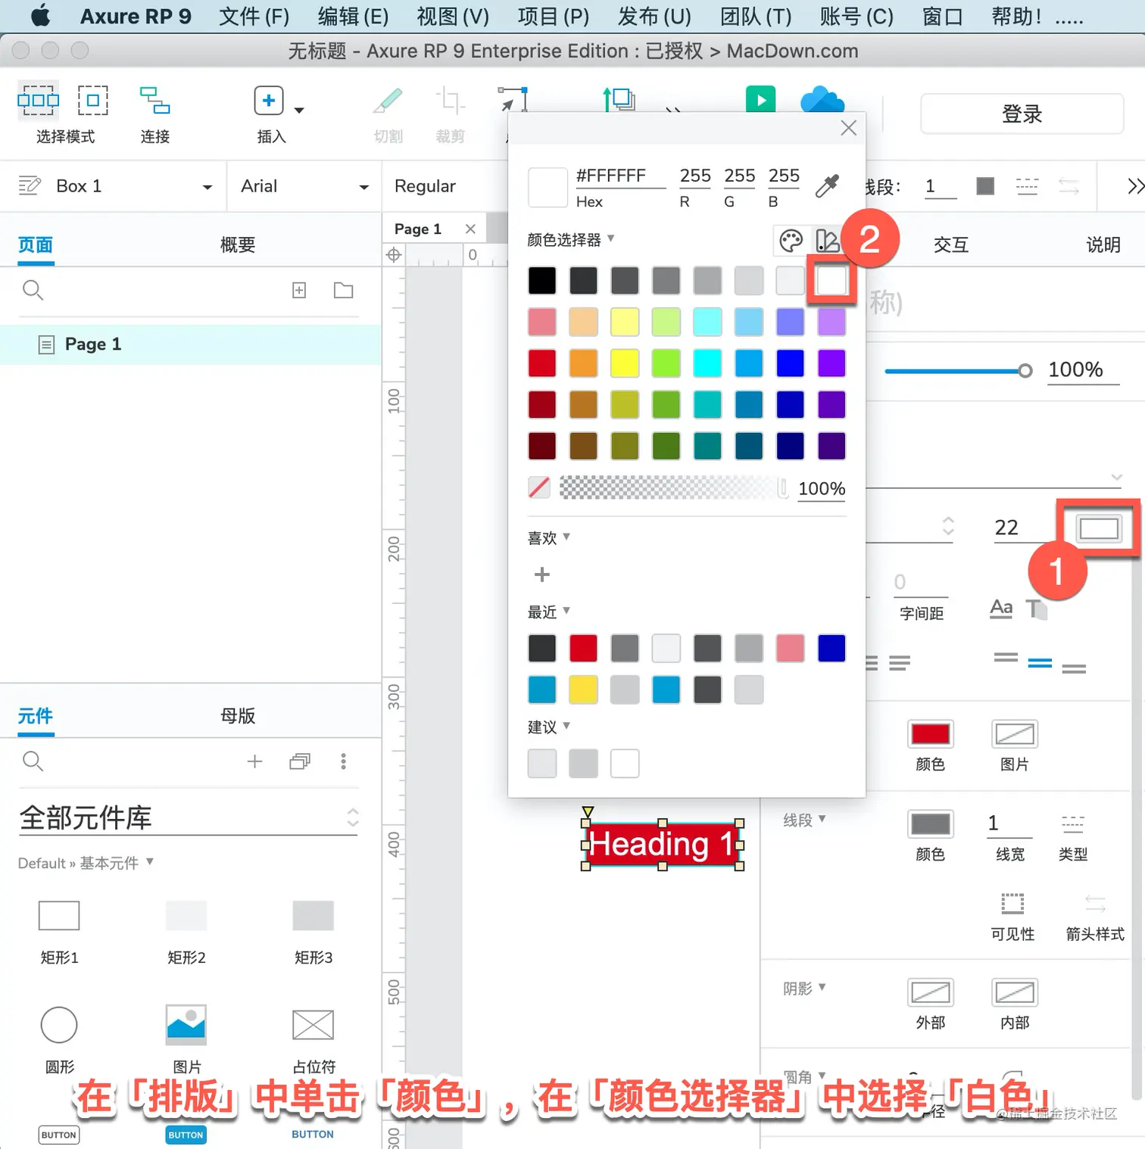Click the 登录 login button

click(x=1022, y=114)
